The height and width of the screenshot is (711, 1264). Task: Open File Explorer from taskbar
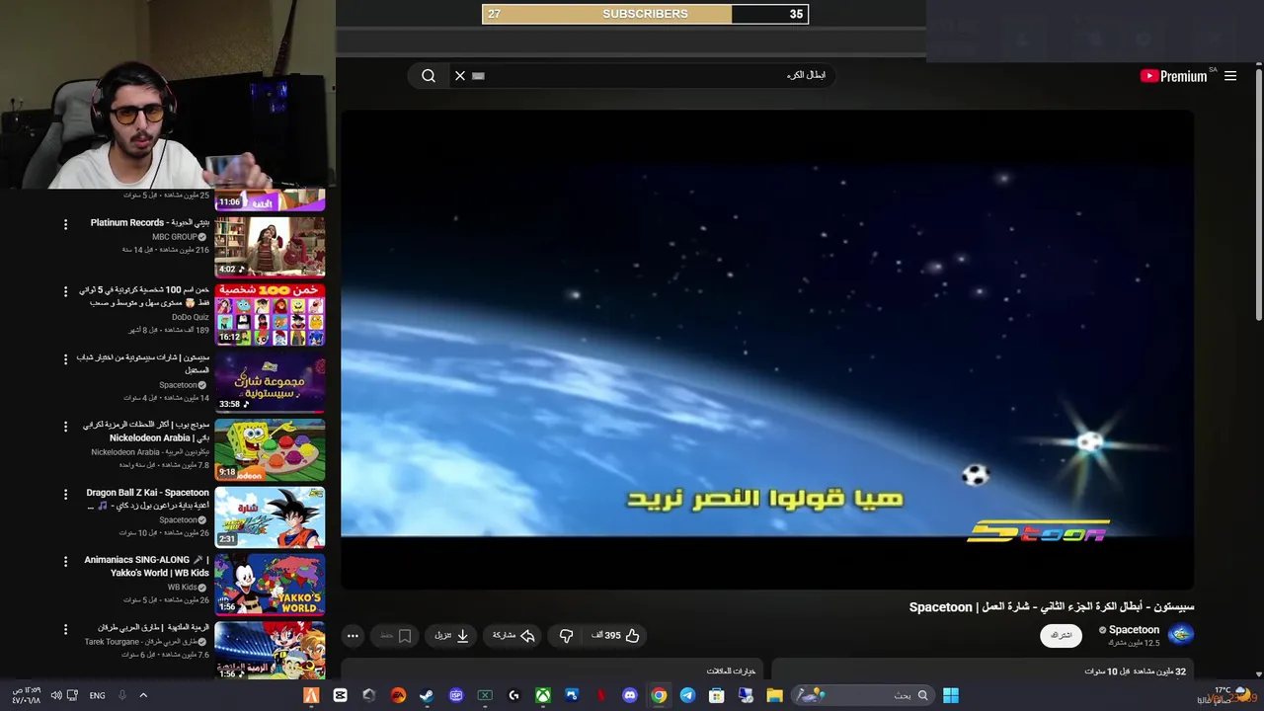(x=775, y=695)
